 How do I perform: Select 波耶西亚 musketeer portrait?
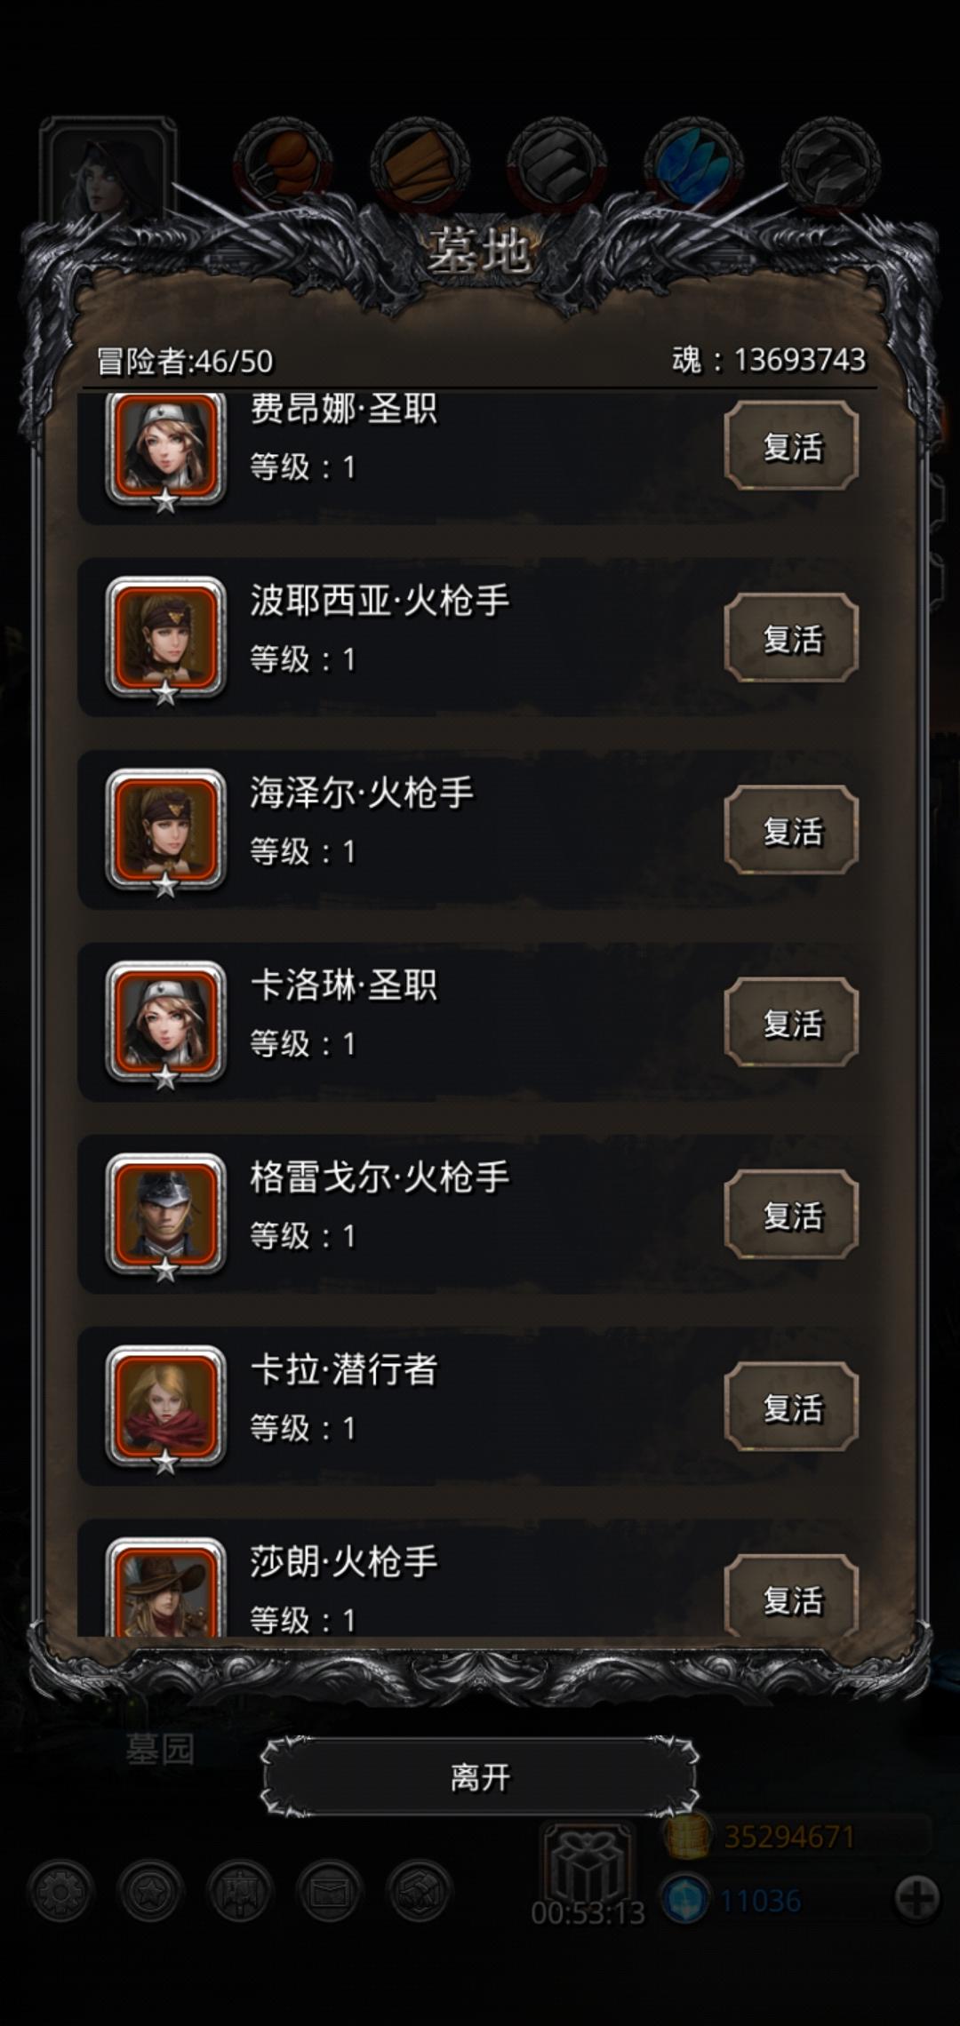click(165, 638)
